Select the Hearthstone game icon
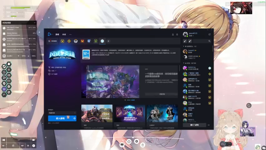Viewport: 266px width, 150px height. tap(69, 41)
